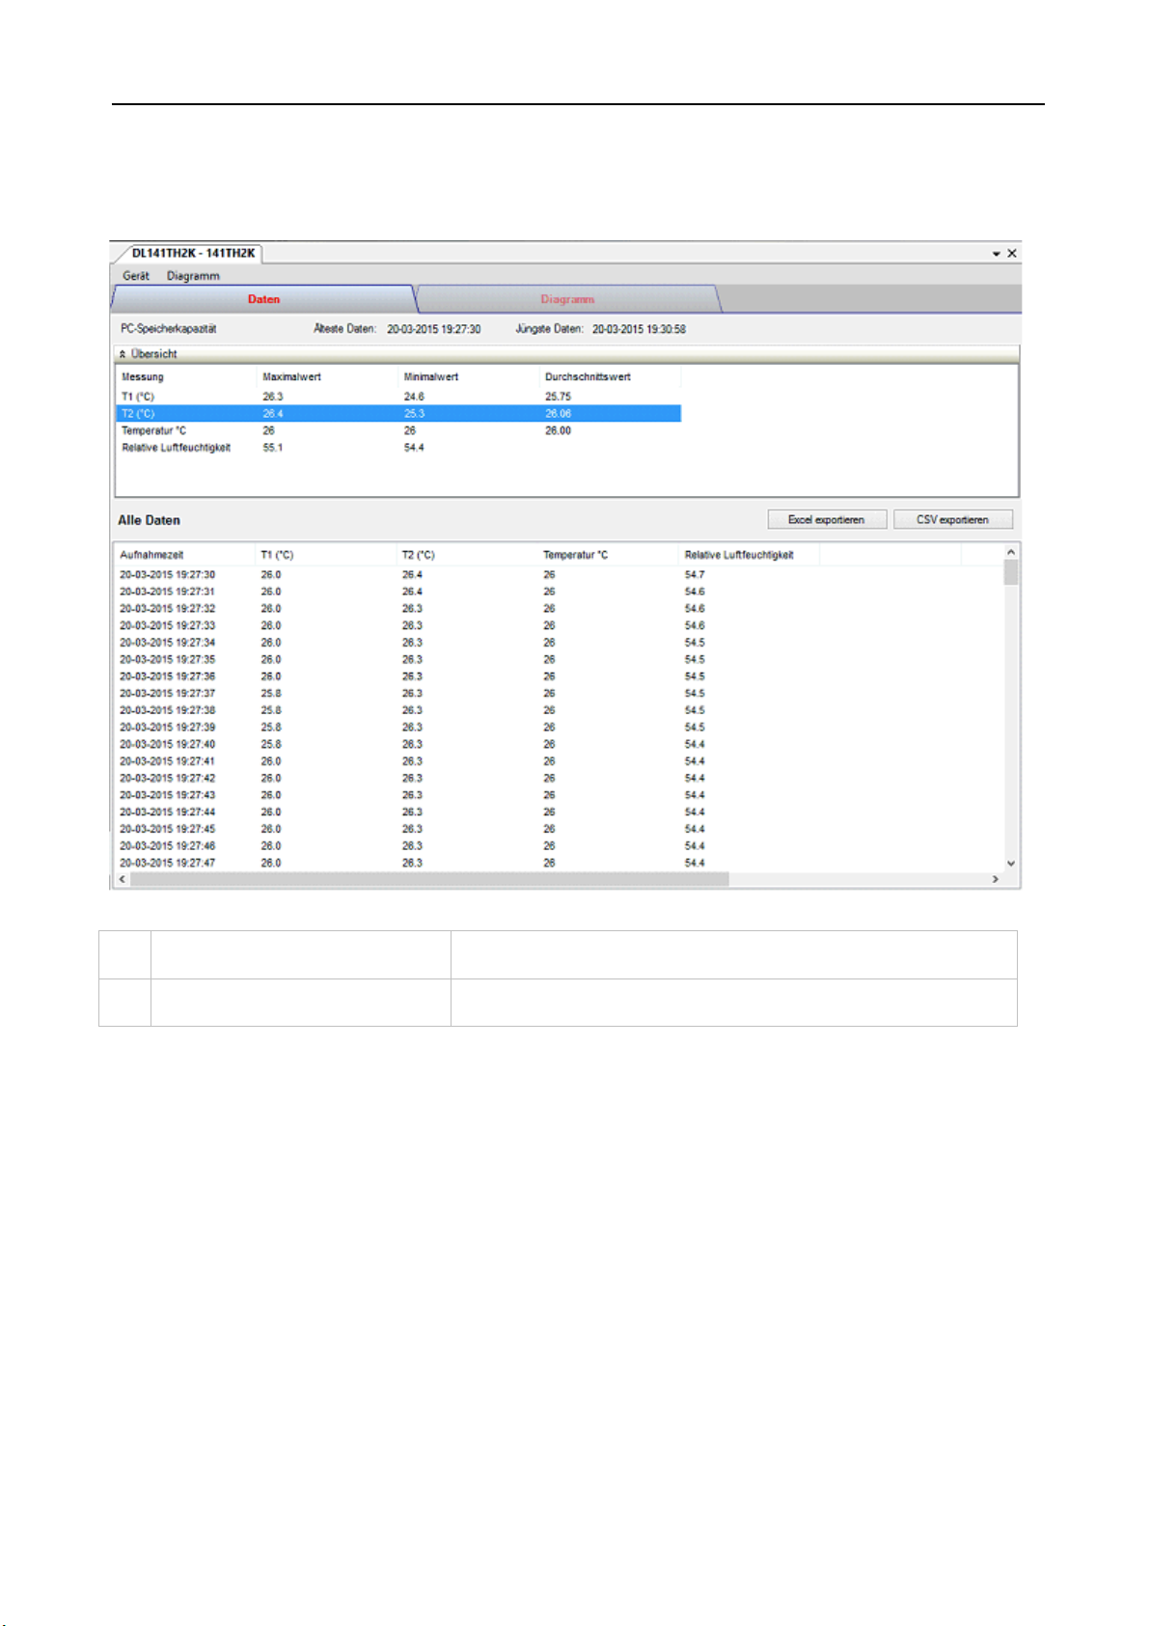Click the data table scroll-up arrow

pos(1011,552)
